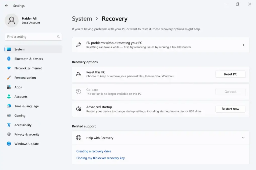The height and width of the screenshot is (170, 256).
Task: Maximize the Settings window
Action: point(237,4)
